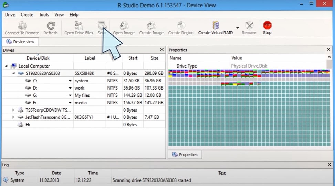Click the Create Region toolbar icon
Viewport: 335px width, 186px height.
tap(181, 25)
